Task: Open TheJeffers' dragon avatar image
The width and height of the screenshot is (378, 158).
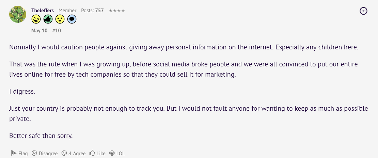Action: click(18, 14)
